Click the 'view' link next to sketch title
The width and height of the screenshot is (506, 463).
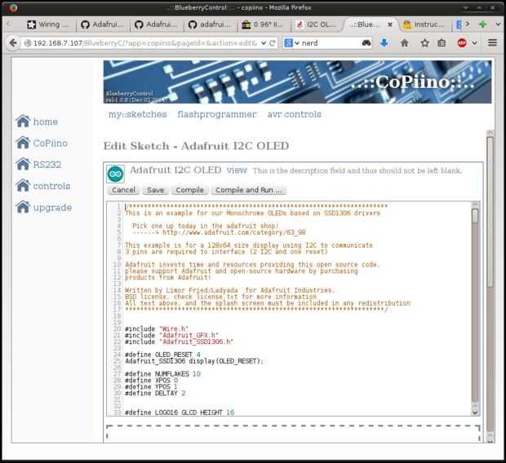[x=237, y=170]
